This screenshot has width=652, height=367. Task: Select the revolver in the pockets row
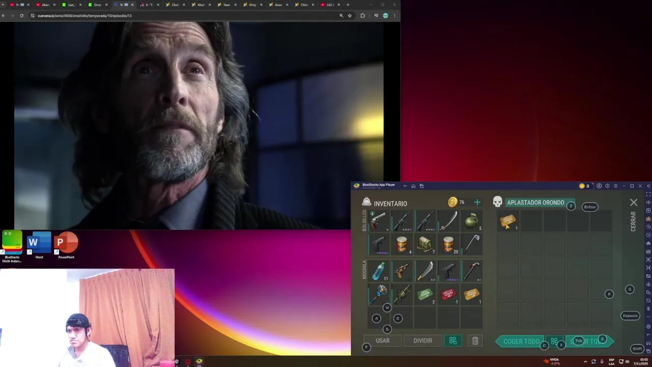click(378, 221)
